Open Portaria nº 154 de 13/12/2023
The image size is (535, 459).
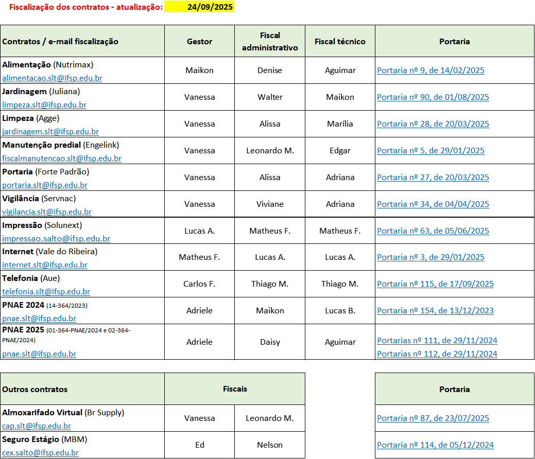[435, 311]
